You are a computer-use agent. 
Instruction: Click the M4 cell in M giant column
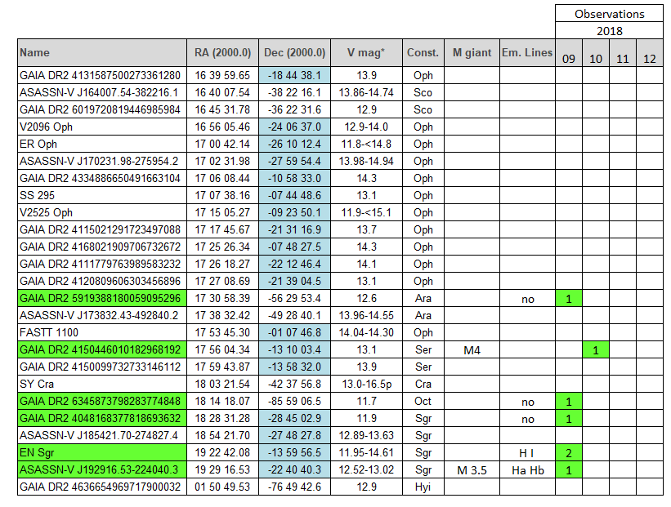coord(472,350)
